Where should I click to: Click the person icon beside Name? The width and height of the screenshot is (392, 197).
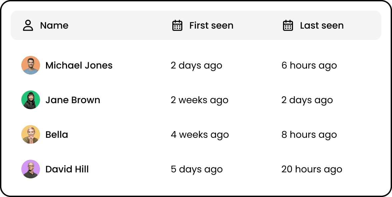(28, 26)
